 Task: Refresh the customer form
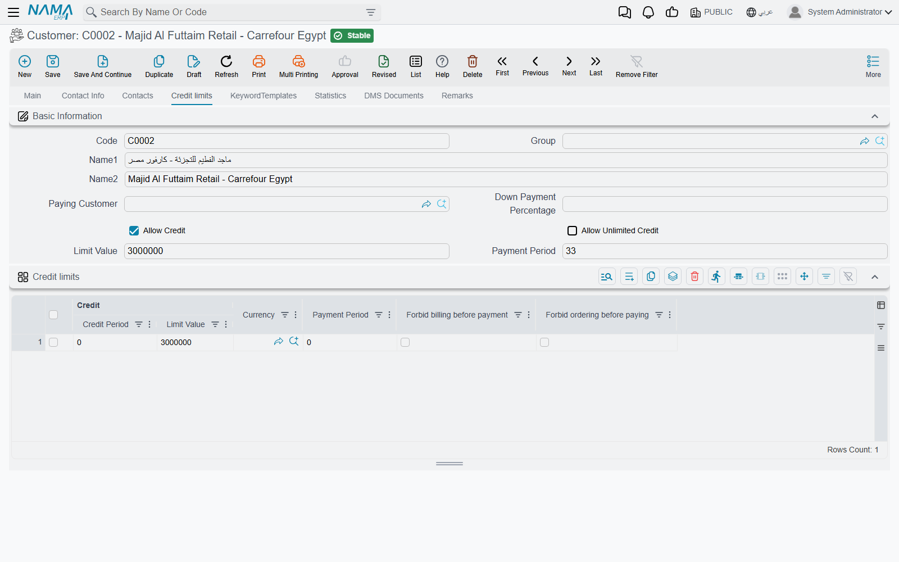226,66
